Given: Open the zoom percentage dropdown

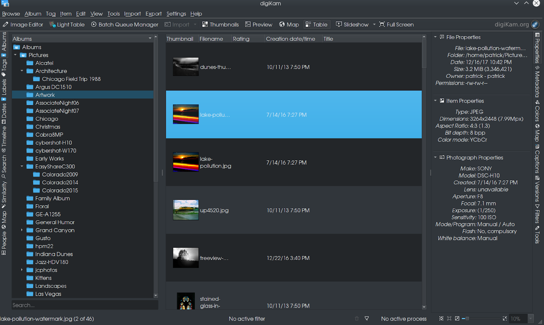Looking at the screenshot, I should 530,319.
